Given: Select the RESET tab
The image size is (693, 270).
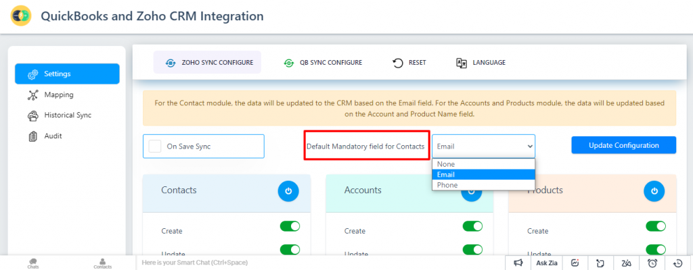Looking at the screenshot, I should [x=409, y=63].
